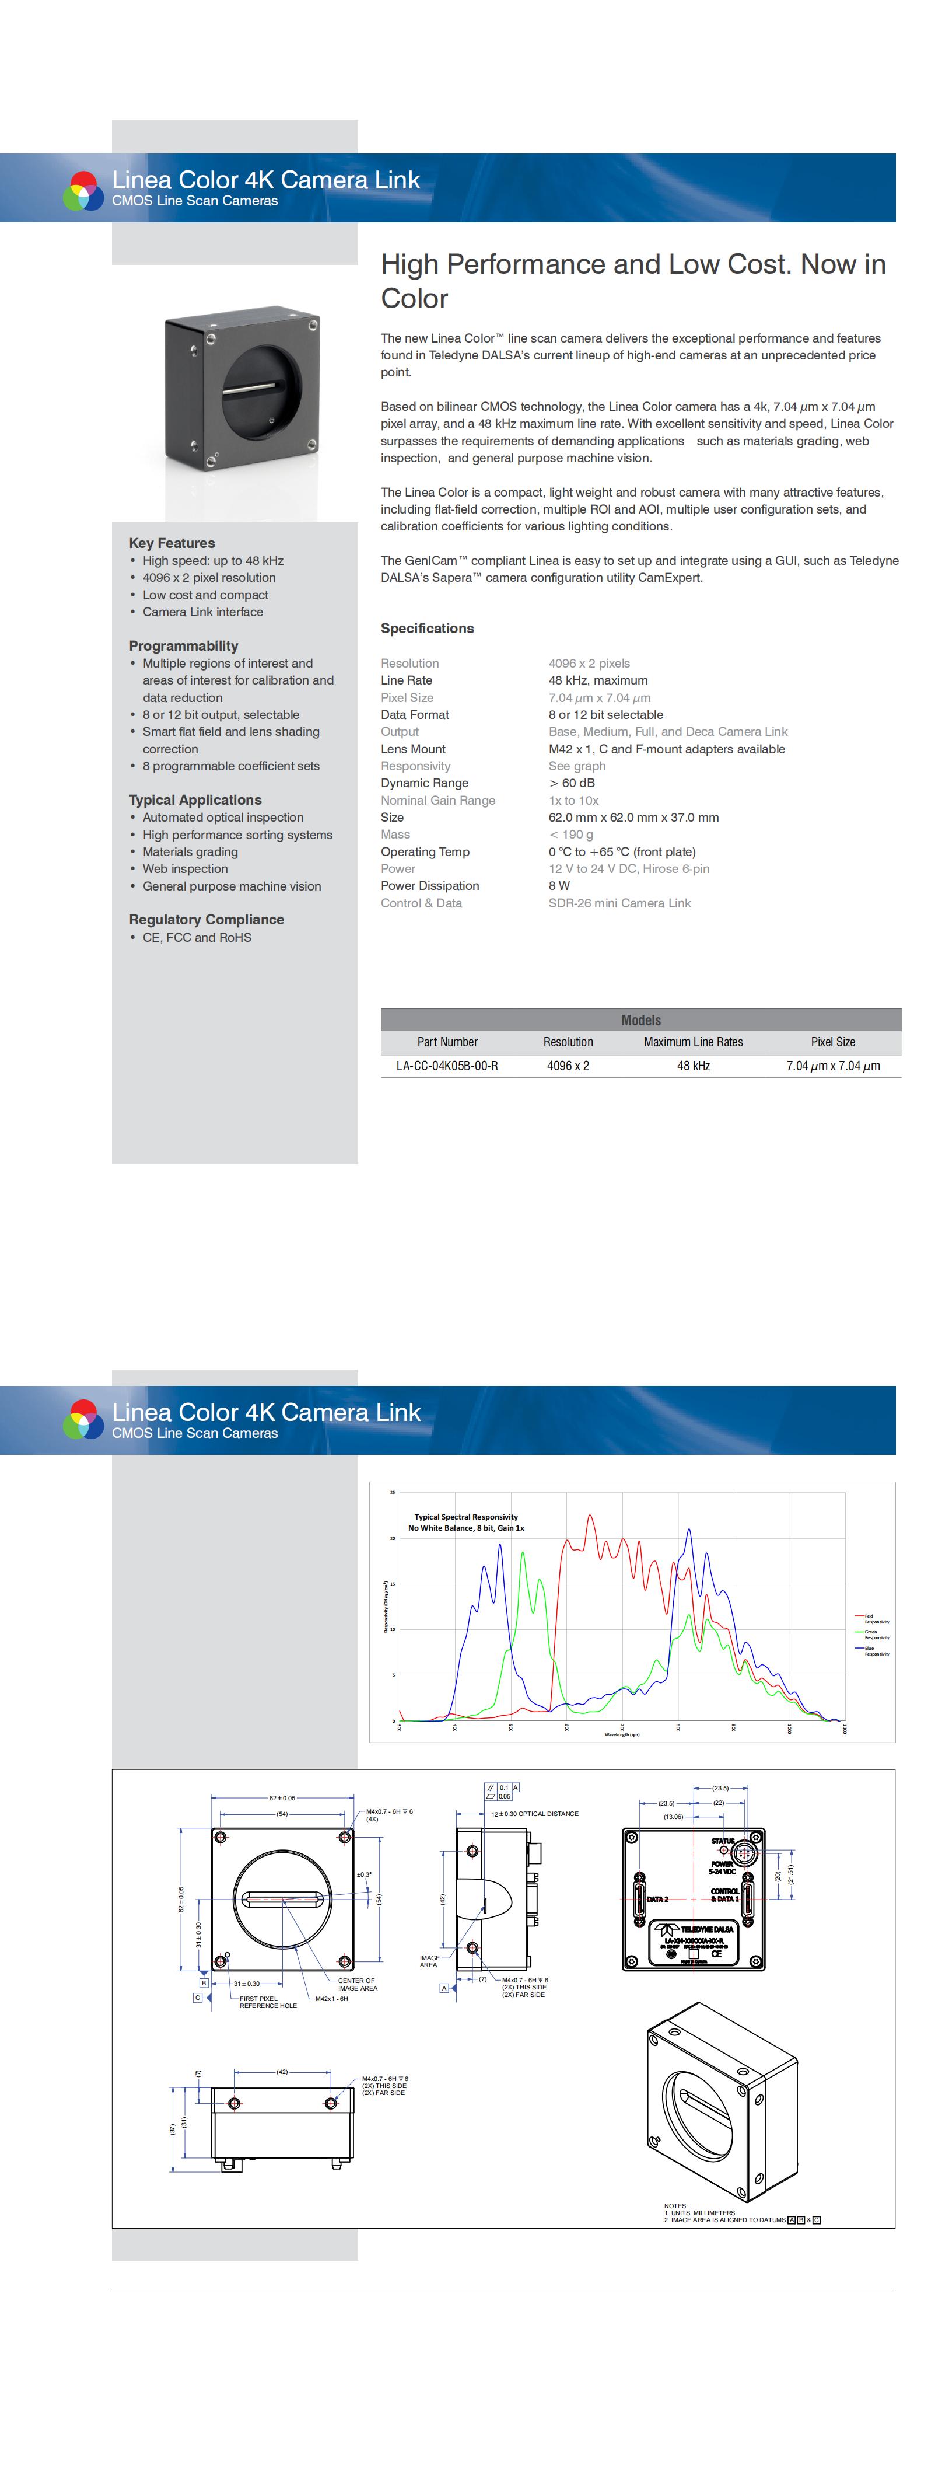Click the '8 or 12 bit selectable' value
952x2465 pixels.
coord(605,715)
